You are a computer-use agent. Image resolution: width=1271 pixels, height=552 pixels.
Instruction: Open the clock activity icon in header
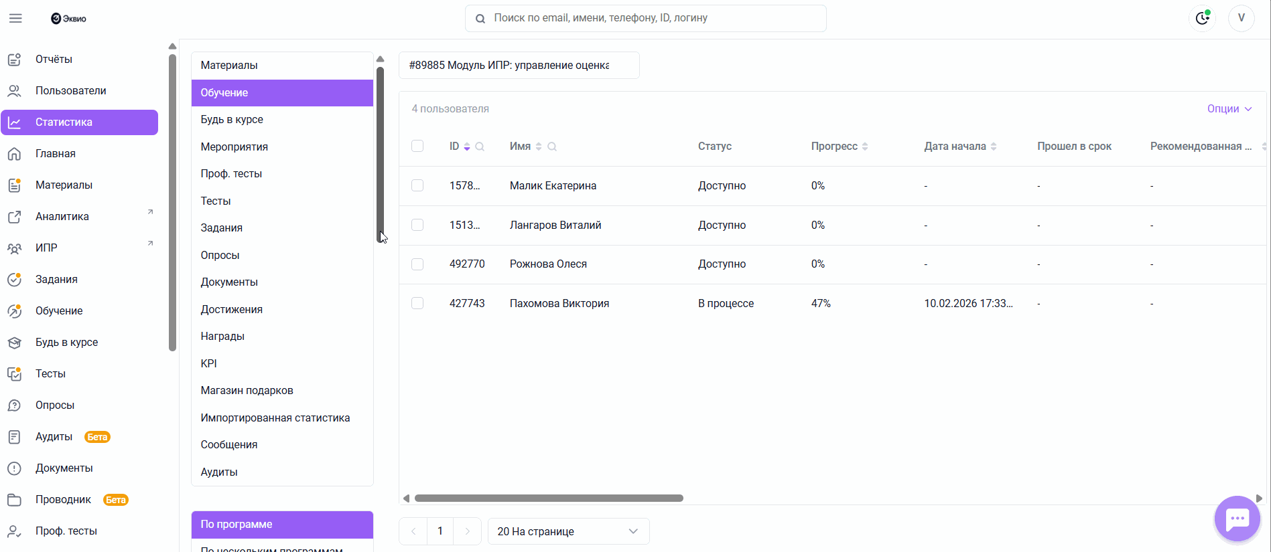tap(1203, 18)
